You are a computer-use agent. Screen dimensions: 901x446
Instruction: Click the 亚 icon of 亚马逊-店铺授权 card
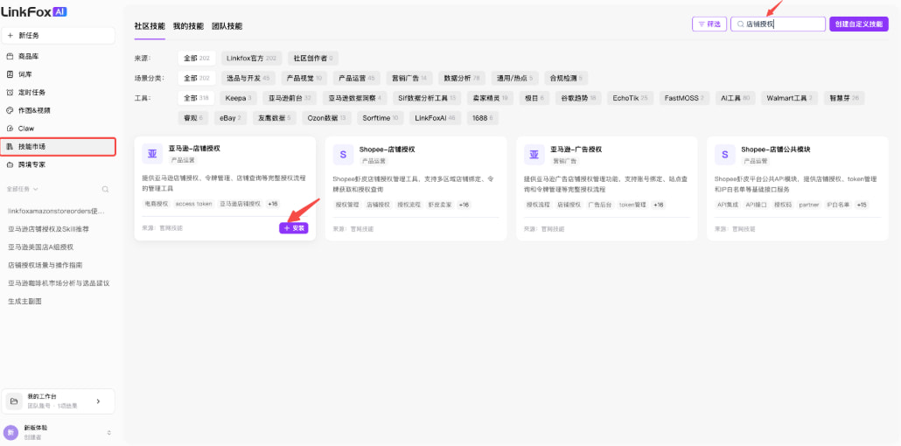point(152,154)
